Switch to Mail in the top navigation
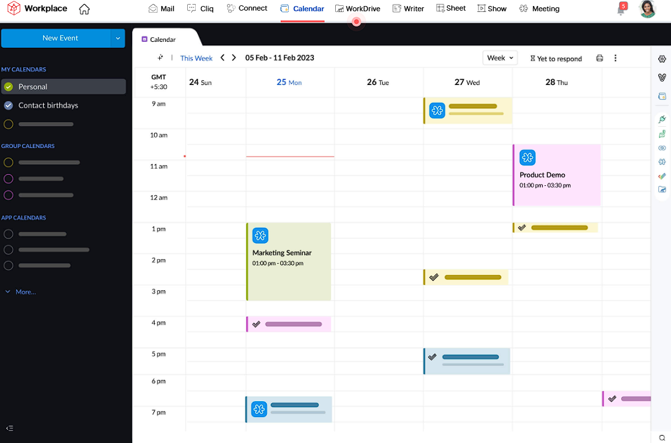671x443 pixels. [161, 9]
